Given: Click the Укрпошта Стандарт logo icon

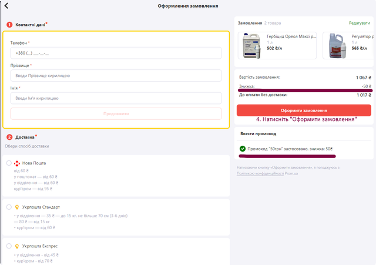Looking at the screenshot, I should (x=17, y=207).
